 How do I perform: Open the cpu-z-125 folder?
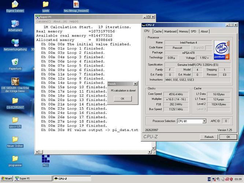click(x=15, y=123)
